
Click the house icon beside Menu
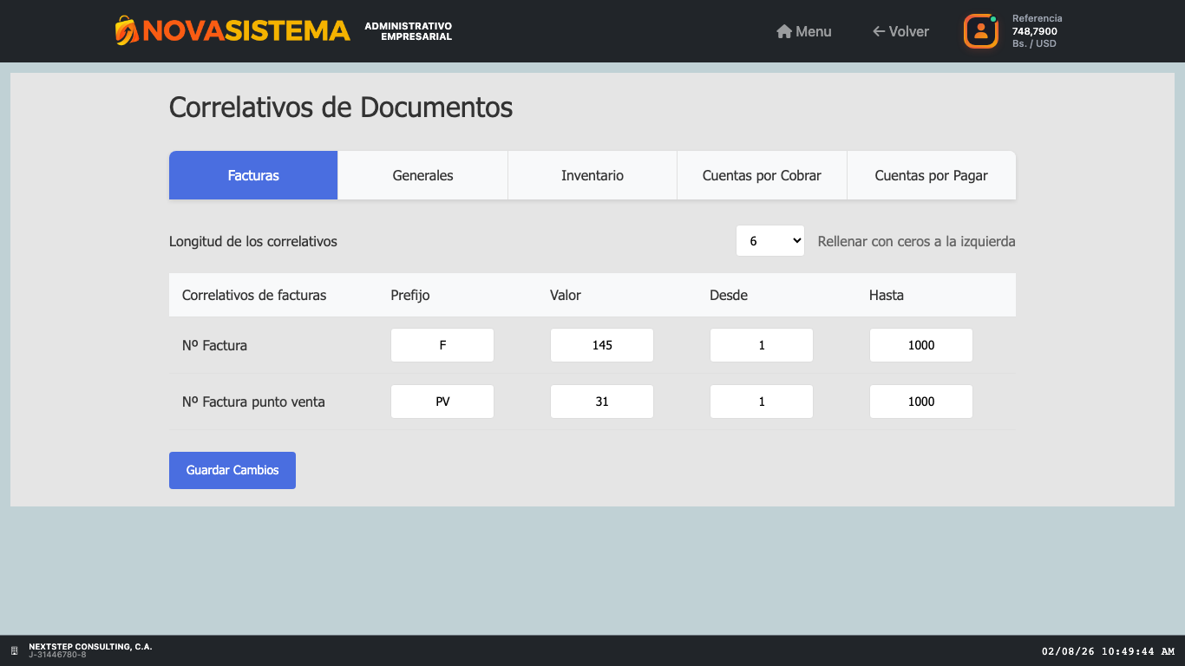[784, 31]
